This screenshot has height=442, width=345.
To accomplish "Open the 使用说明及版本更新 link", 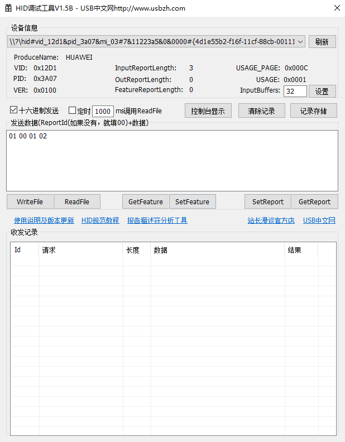I will pyautogui.click(x=44, y=220).
